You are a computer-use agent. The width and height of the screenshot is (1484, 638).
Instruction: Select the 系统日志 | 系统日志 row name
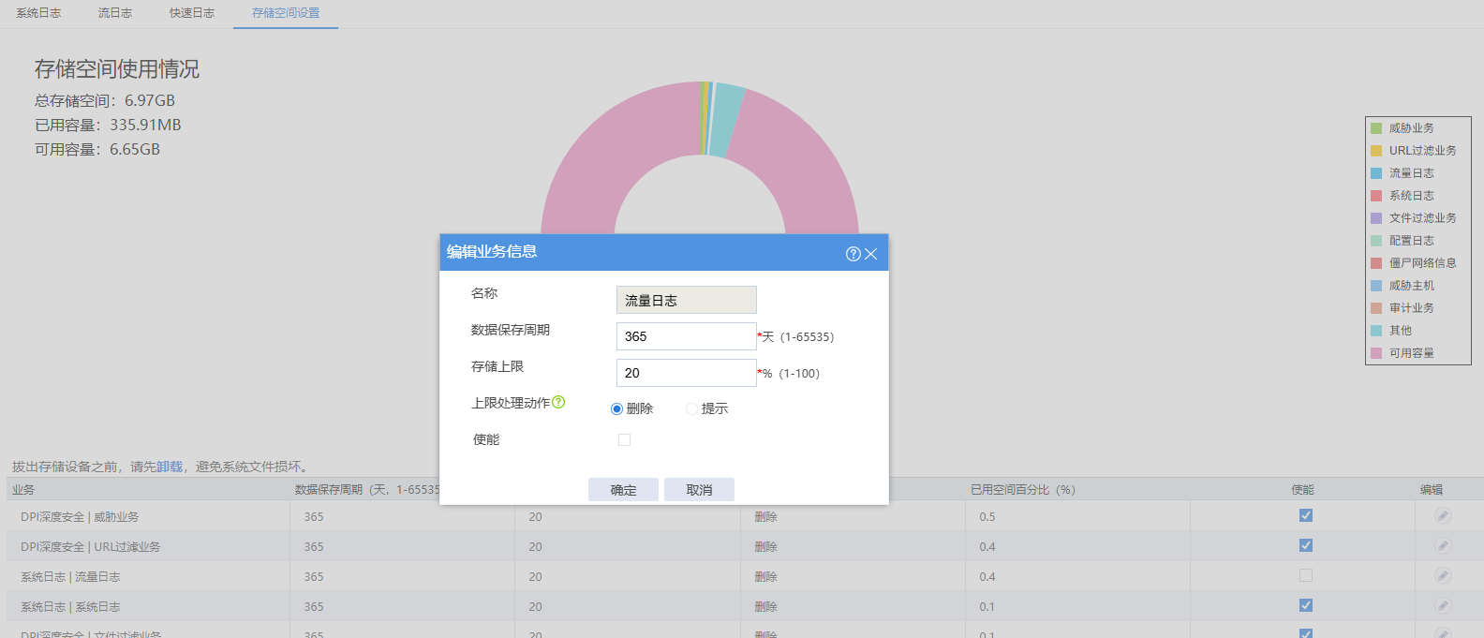coord(70,607)
